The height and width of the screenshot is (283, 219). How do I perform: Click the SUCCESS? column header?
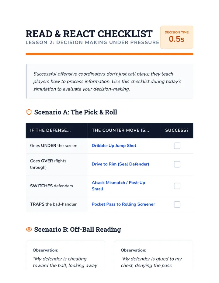tap(177, 130)
